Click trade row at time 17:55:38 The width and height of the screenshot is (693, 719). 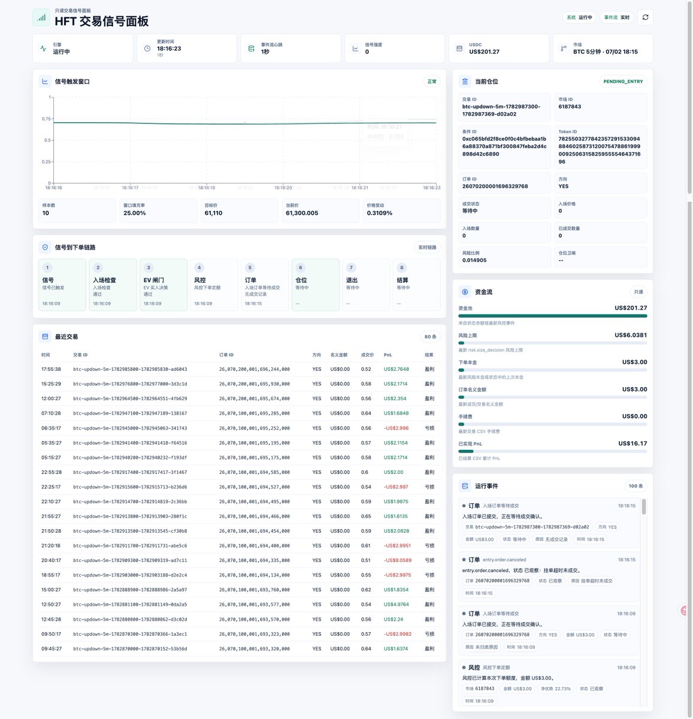coord(240,369)
